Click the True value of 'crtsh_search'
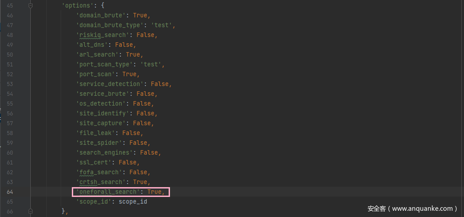This screenshot has height=217, width=464. (140, 182)
